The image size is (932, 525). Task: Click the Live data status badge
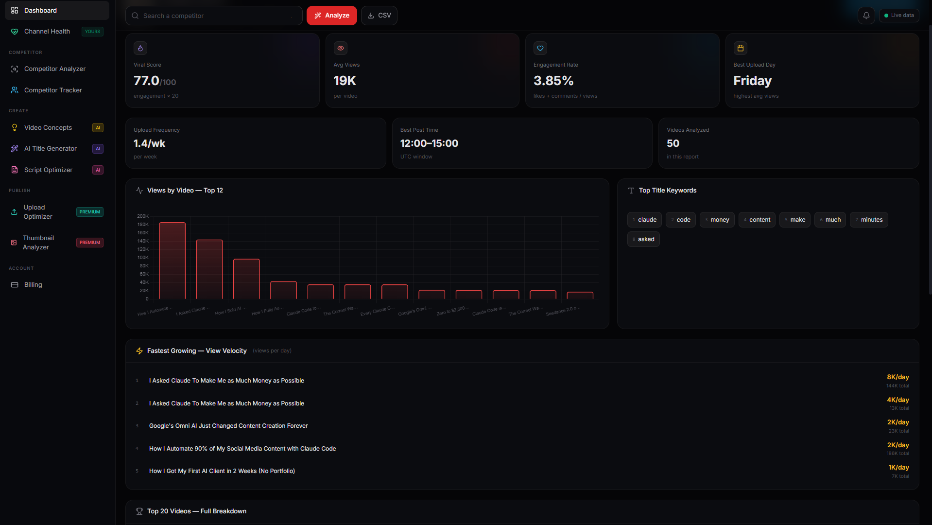[x=899, y=16]
